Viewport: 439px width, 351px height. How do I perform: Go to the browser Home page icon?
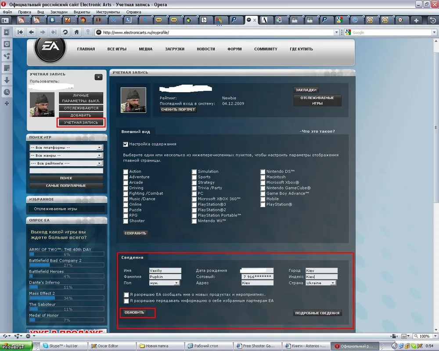click(77, 32)
